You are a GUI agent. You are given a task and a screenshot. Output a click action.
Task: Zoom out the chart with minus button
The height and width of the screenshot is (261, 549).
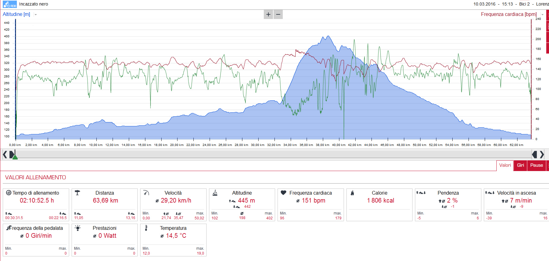click(x=278, y=14)
